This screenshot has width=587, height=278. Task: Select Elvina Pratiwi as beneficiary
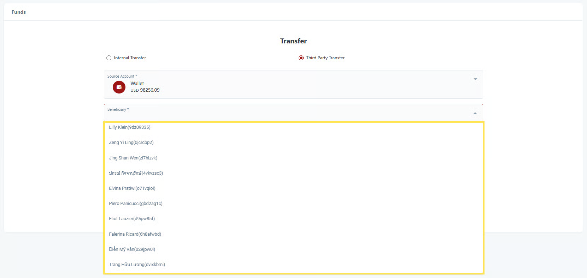[x=132, y=188]
